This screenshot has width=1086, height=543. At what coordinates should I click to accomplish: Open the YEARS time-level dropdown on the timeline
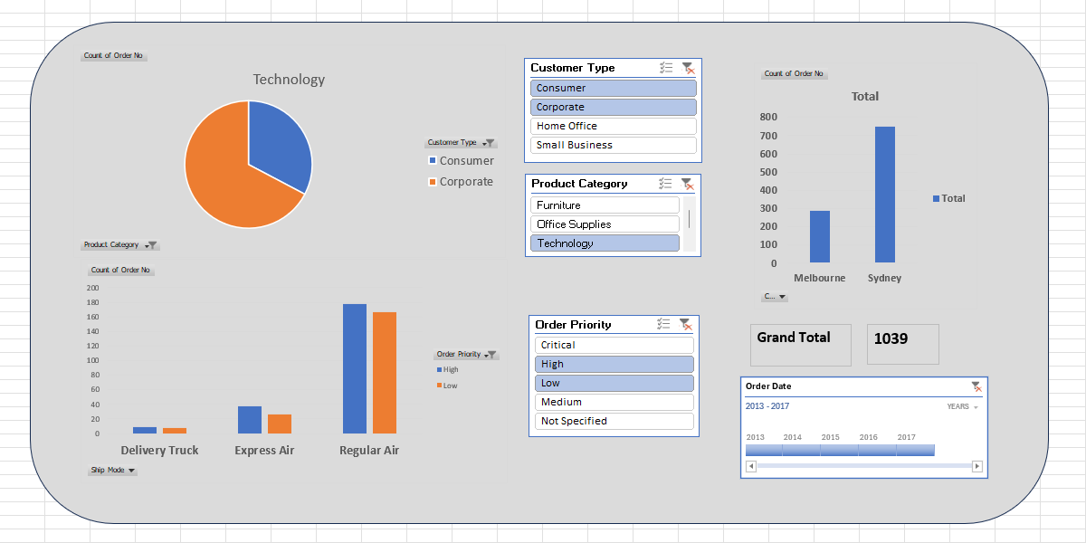tap(961, 407)
